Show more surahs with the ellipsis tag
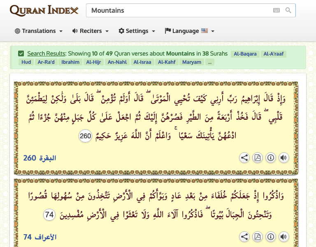 click(x=210, y=62)
